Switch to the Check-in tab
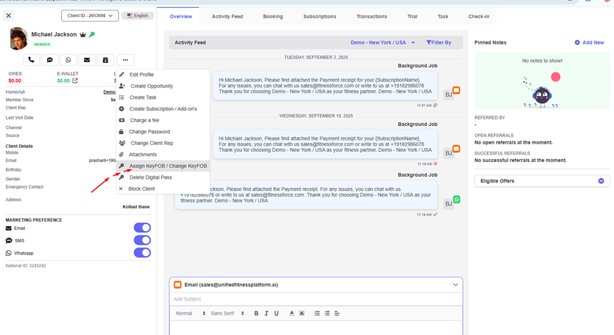The height and width of the screenshot is (335, 614). pos(479,16)
